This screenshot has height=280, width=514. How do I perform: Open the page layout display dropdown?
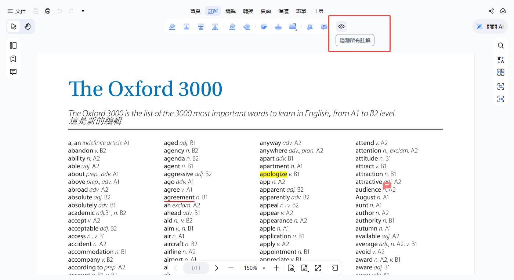[x=304, y=268]
